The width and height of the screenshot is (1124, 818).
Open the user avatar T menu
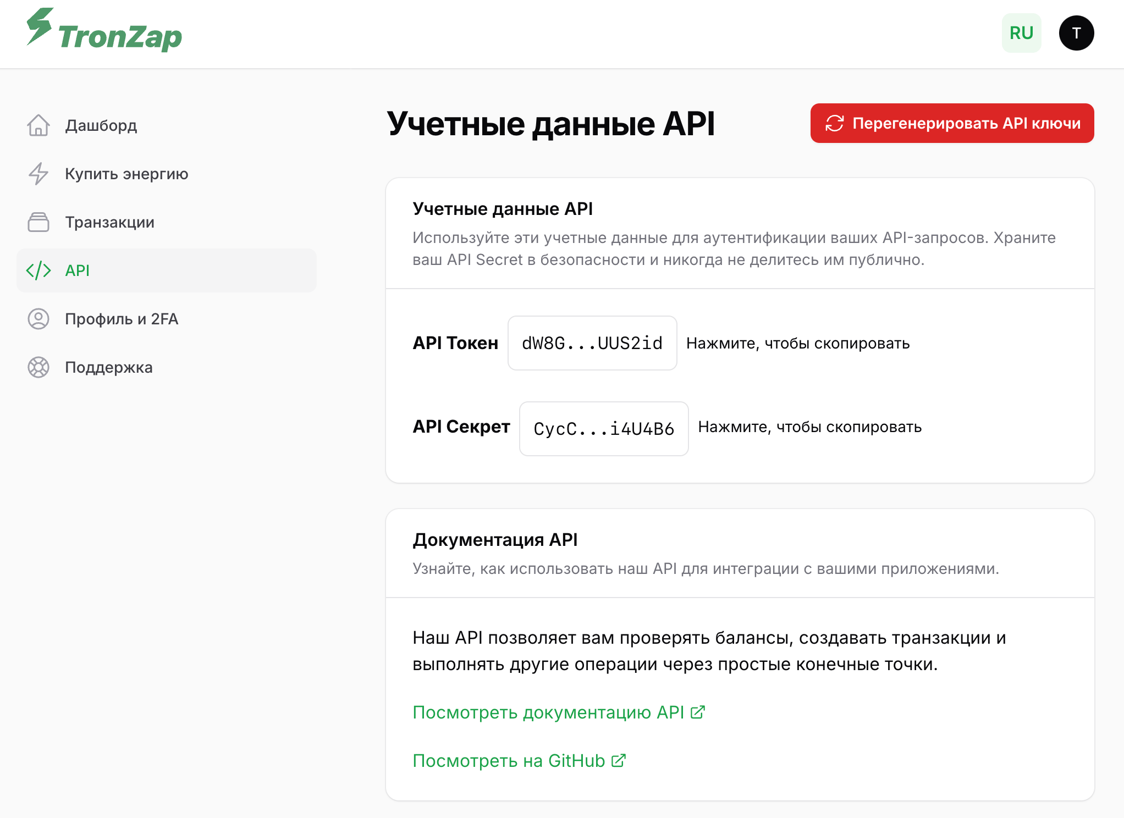[1076, 33]
